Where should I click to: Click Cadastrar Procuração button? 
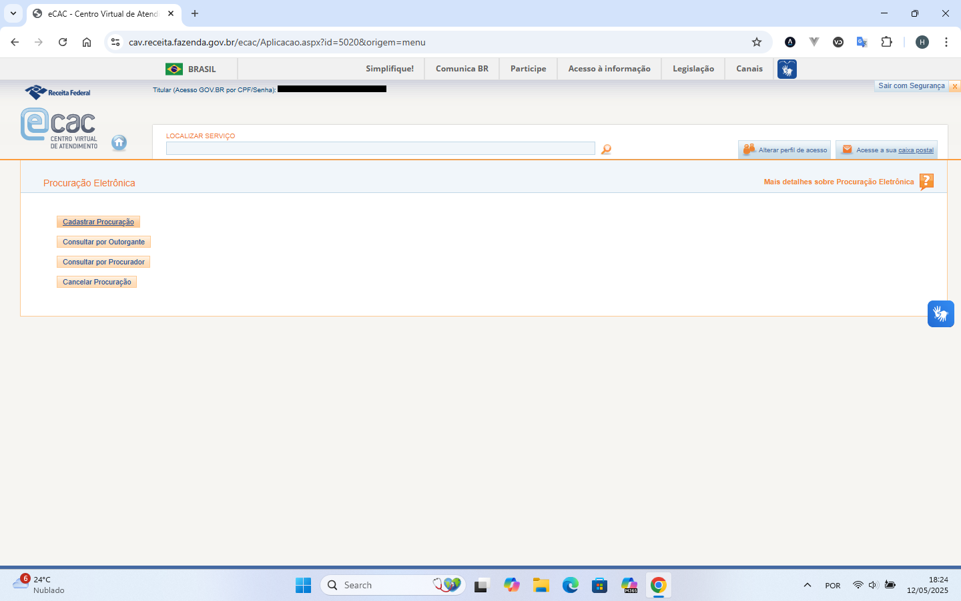click(98, 222)
